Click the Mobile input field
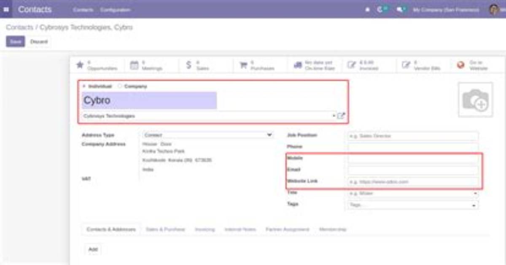Viewport: 506px width, 265px height. point(413,159)
